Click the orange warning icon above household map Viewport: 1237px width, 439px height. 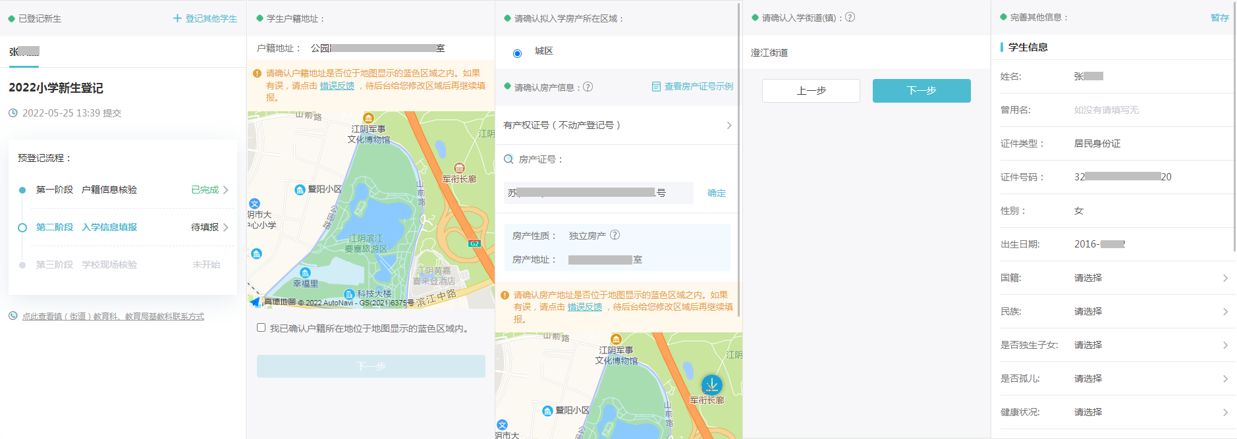point(257,74)
